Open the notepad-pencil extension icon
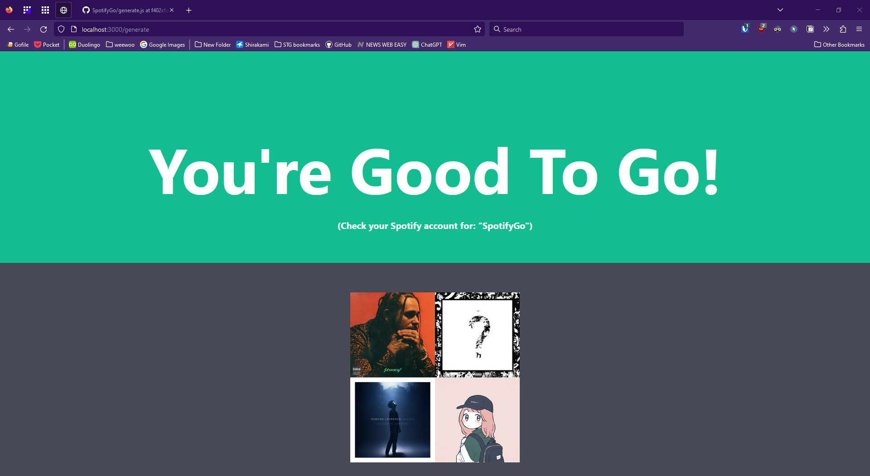The height and width of the screenshot is (476, 870). point(810,29)
